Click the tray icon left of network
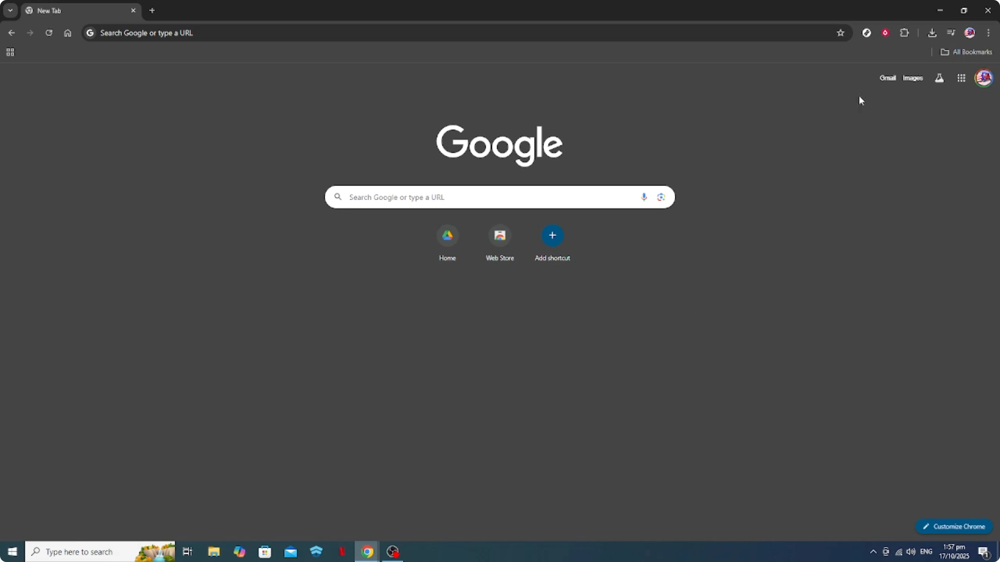The image size is (1000, 562). pyautogui.click(x=886, y=551)
